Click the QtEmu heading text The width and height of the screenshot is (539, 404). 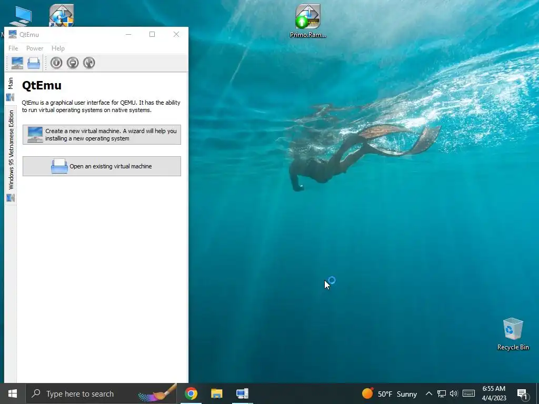[42, 85]
